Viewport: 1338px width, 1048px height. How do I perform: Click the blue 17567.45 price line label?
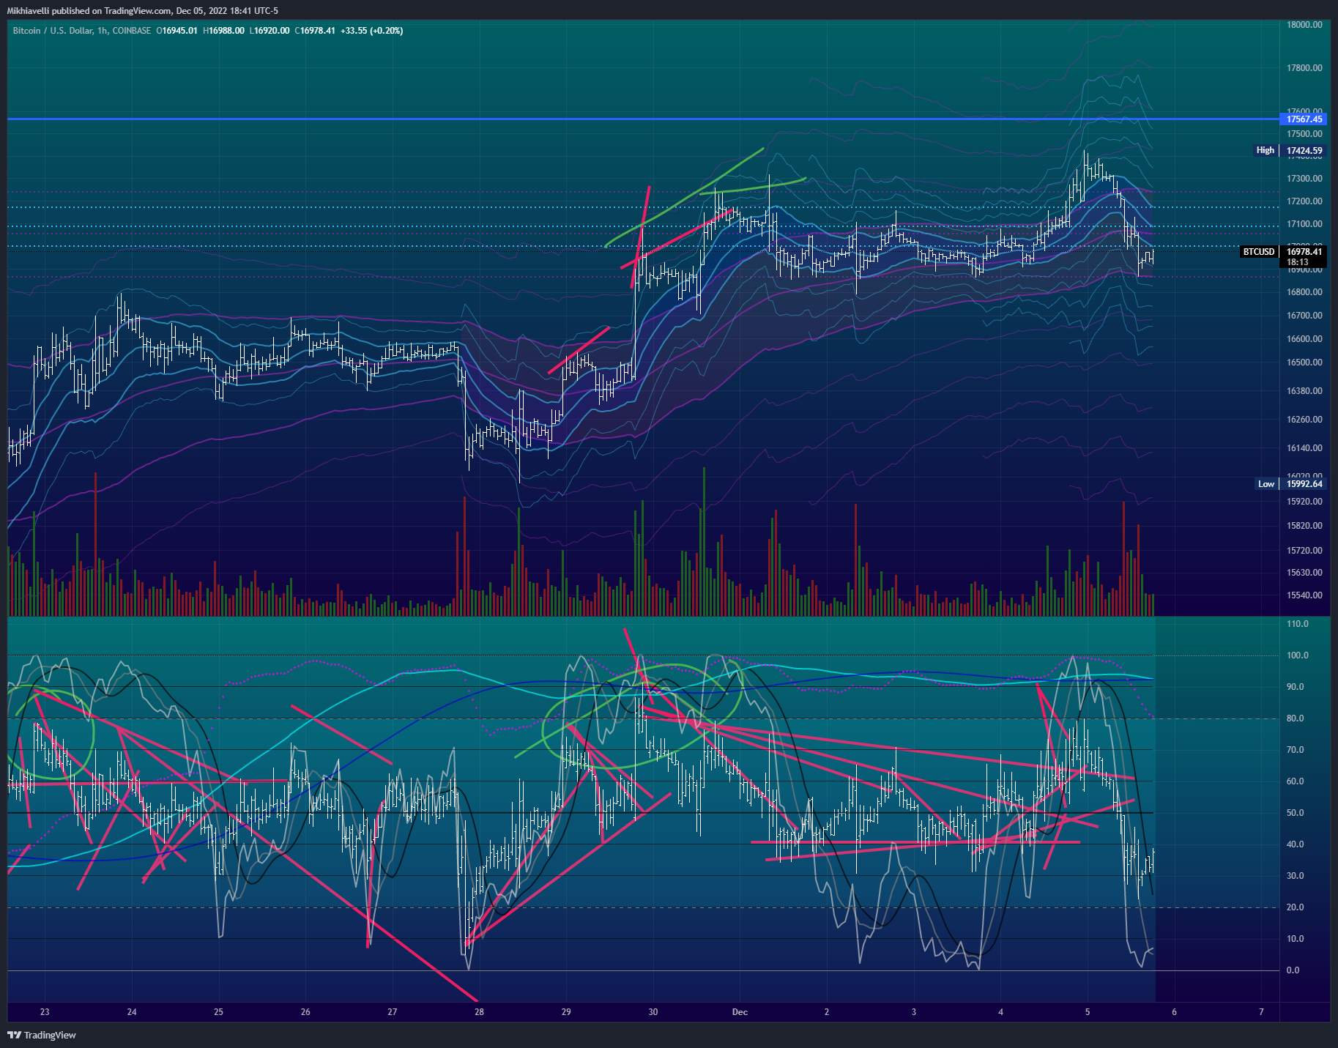pyautogui.click(x=1304, y=119)
